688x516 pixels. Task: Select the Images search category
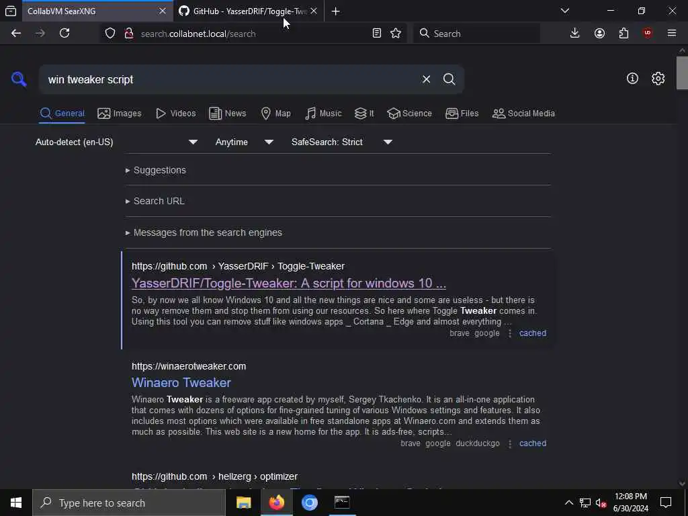pyautogui.click(x=120, y=113)
